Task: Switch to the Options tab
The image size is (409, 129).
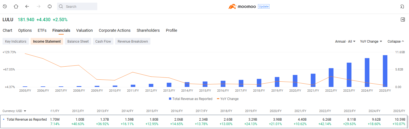Action: pos(25,30)
